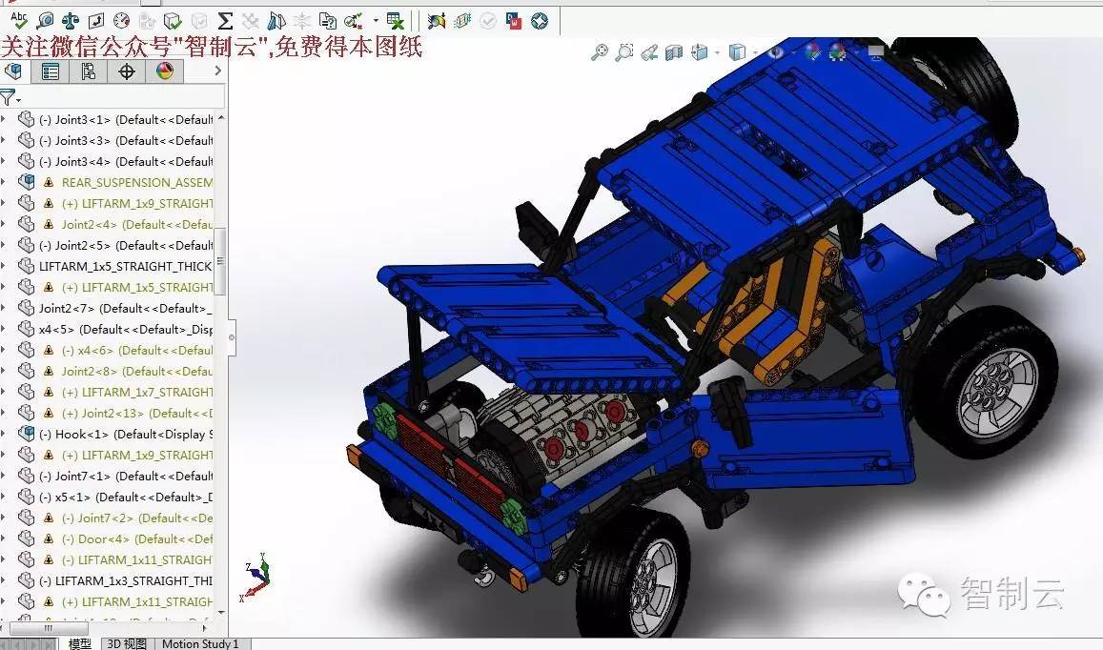
Task: Click the XYZ orientation triad
Action: (x=256, y=577)
